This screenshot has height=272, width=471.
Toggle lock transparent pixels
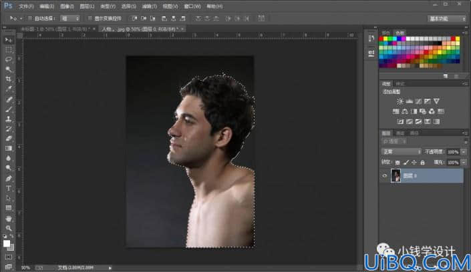(x=398, y=163)
